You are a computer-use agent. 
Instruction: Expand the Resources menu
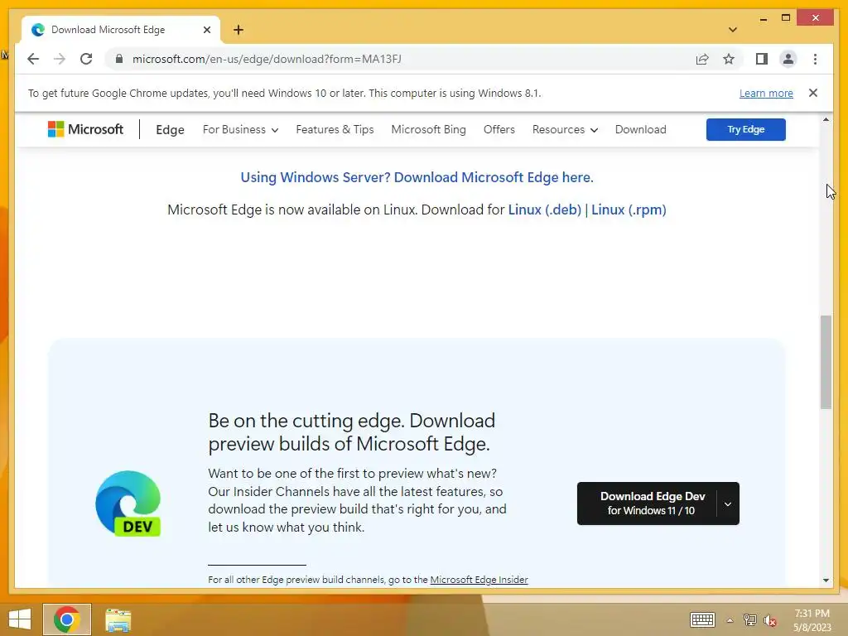tap(565, 130)
